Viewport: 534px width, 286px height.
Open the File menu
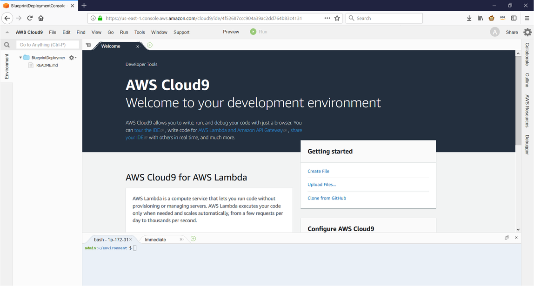(53, 33)
